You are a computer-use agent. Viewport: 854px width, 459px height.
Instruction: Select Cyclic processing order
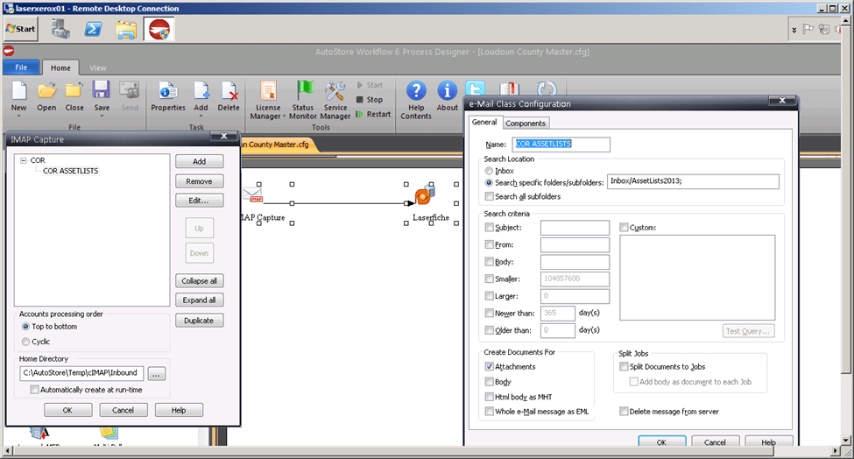point(25,342)
